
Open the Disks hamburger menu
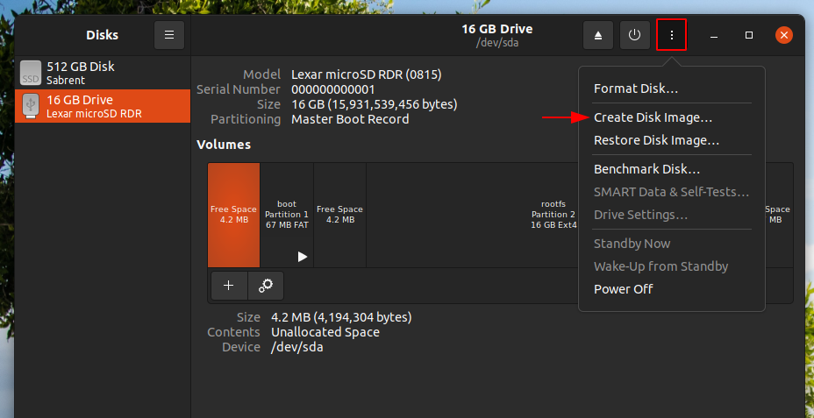click(x=169, y=35)
